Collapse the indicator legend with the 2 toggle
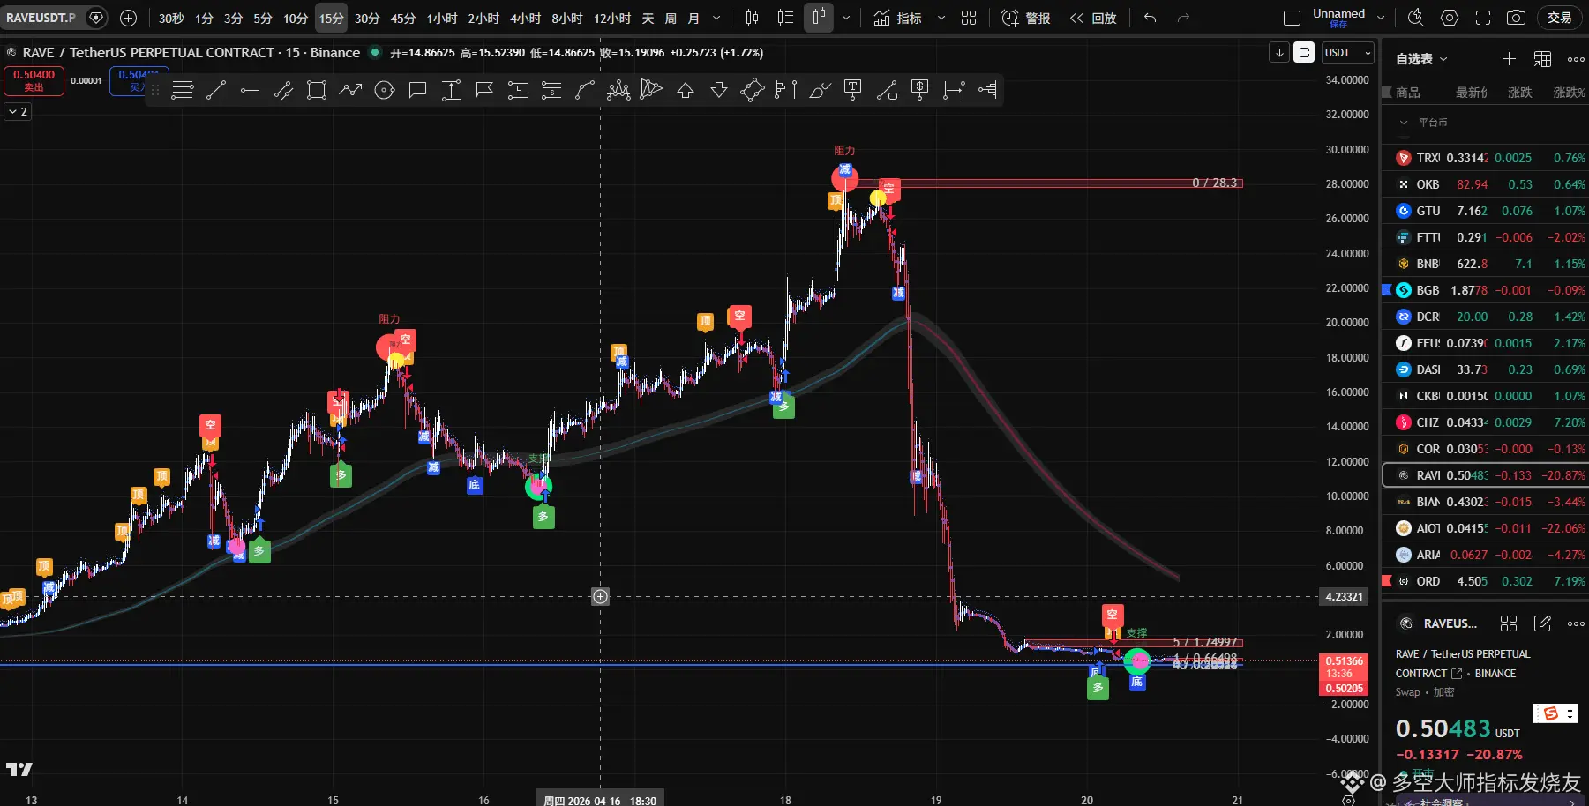 pyautogui.click(x=18, y=112)
